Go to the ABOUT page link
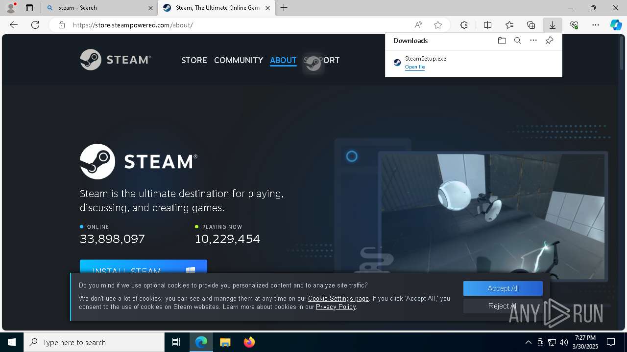The image size is (627, 352). (283, 60)
